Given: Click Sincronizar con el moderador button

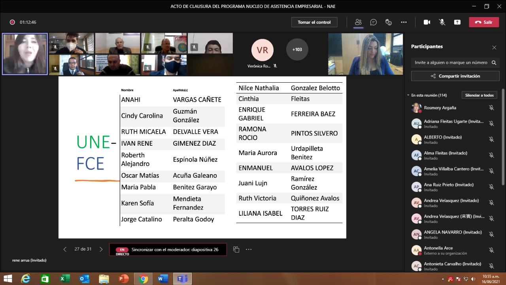Looking at the screenshot, I should [168, 249].
